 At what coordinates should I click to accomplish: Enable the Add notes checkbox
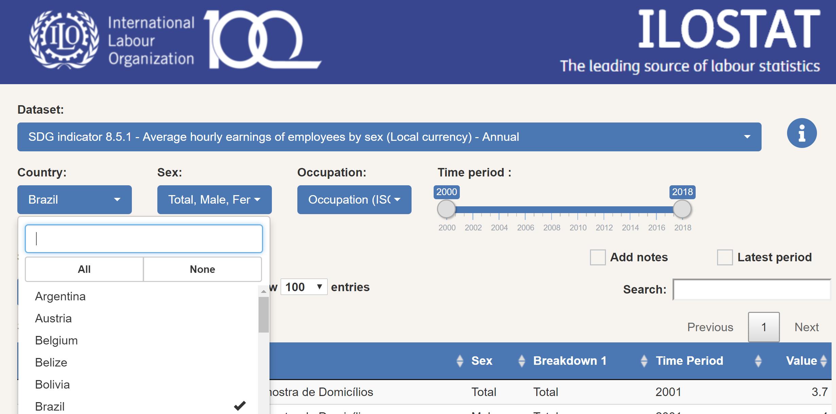tap(598, 257)
